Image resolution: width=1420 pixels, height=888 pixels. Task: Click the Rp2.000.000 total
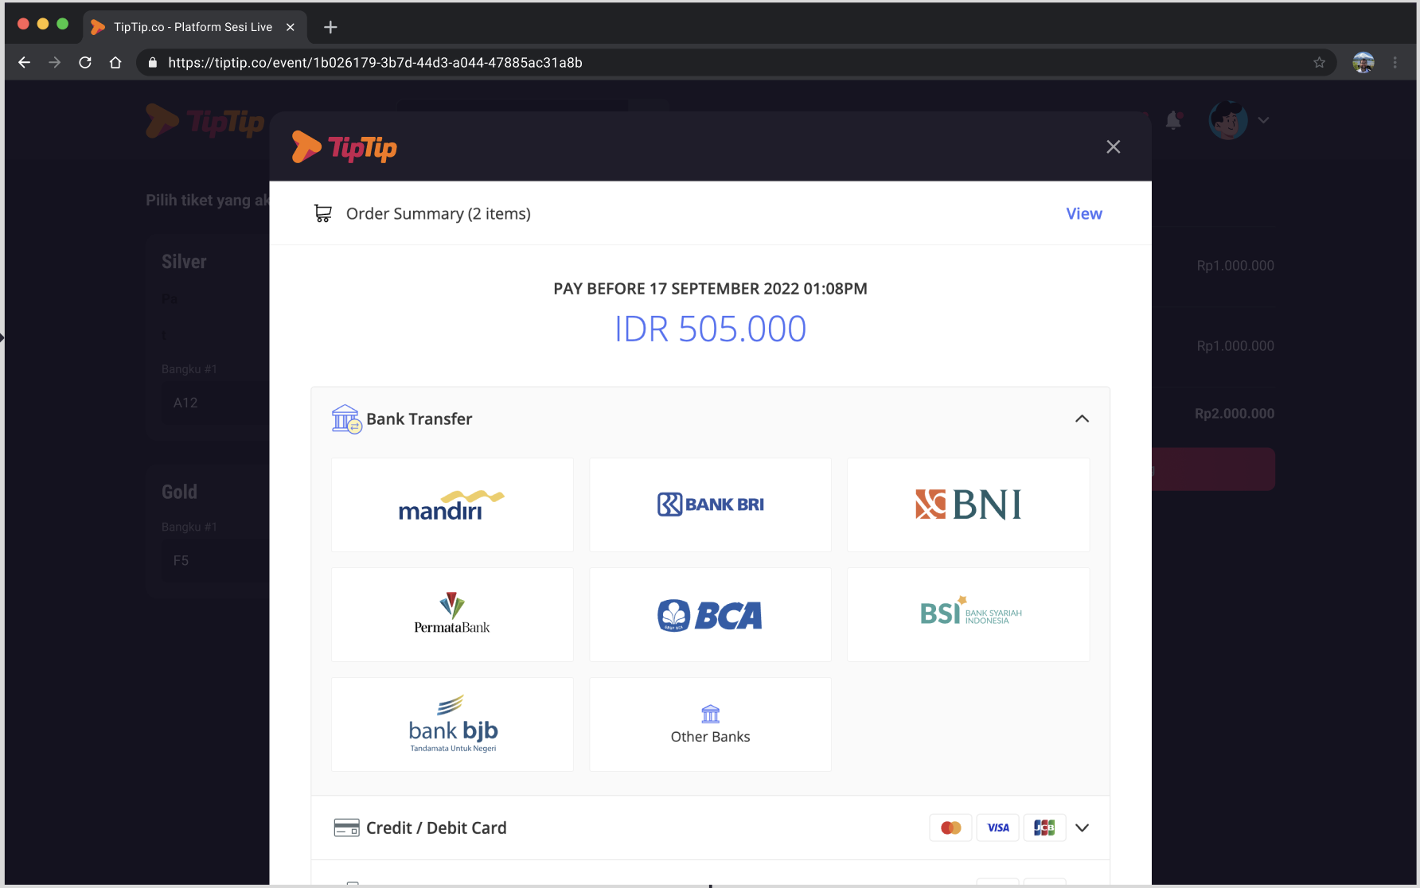tap(1235, 413)
